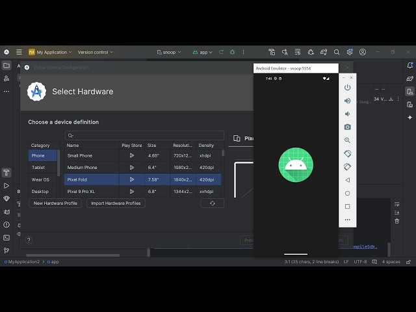
Task: Click New Hardware Profile button
Action: (x=55, y=203)
